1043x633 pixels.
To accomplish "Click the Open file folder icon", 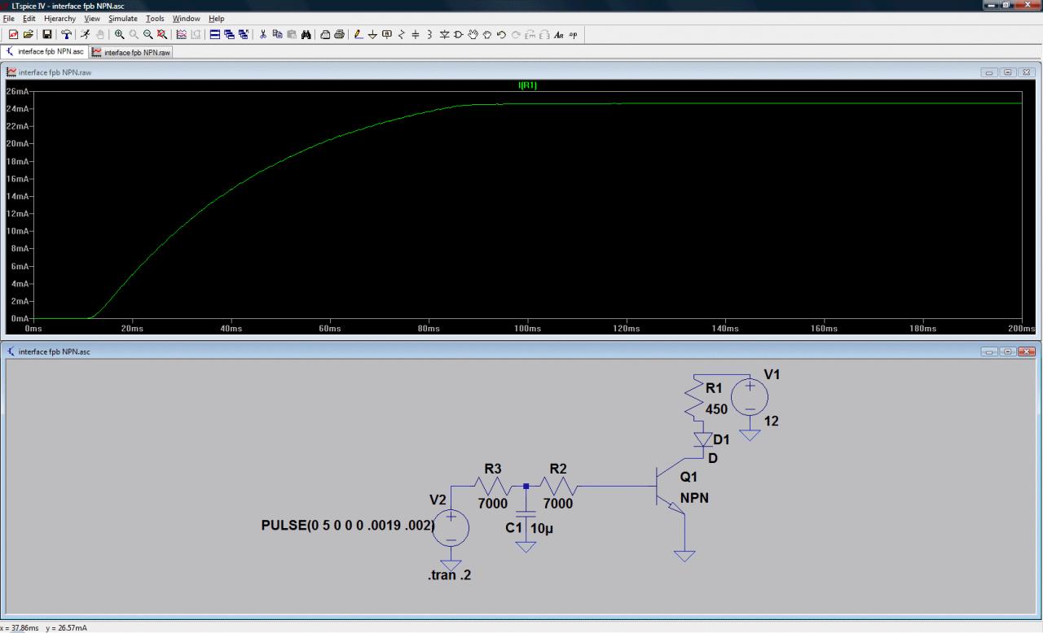I will click(29, 34).
